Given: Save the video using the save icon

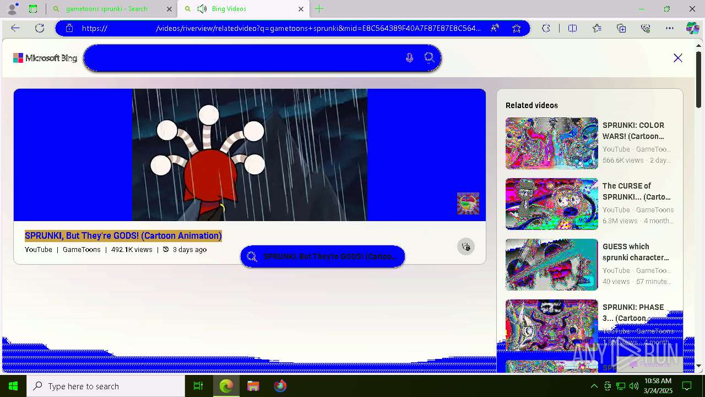Looking at the screenshot, I should (x=466, y=246).
